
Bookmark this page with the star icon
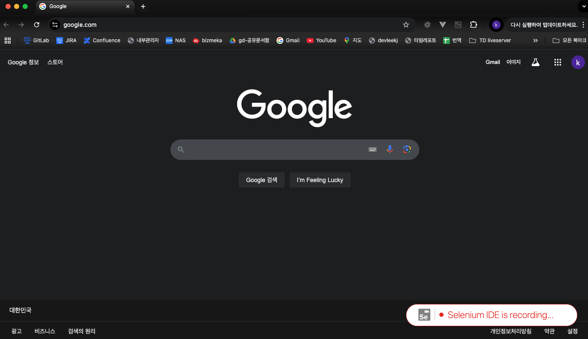click(x=406, y=25)
